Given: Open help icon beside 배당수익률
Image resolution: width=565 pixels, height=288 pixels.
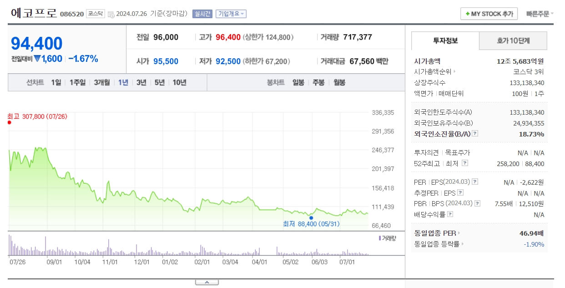Looking at the screenshot, I should pos(450,214).
